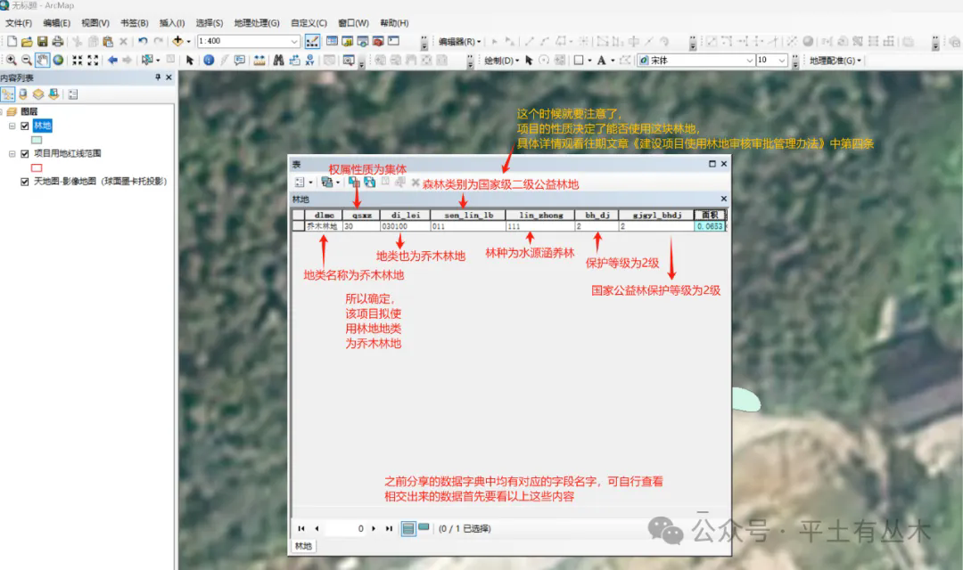Open the 编辑器(R) editor menu button
Screen dimensions: 963x570
click(x=459, y=42)
